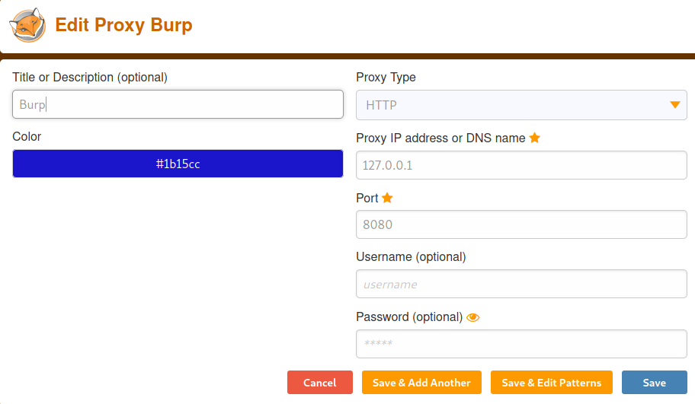Click into the Port field showing 8080
The image size is (695, 404).
coord(521,224)
